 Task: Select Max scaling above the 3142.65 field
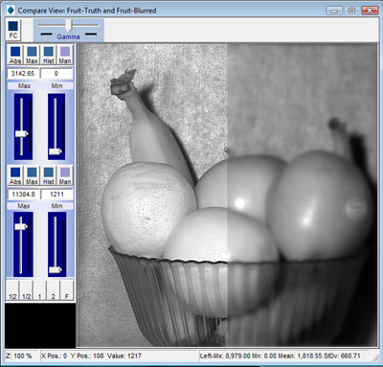pos(32,55)
